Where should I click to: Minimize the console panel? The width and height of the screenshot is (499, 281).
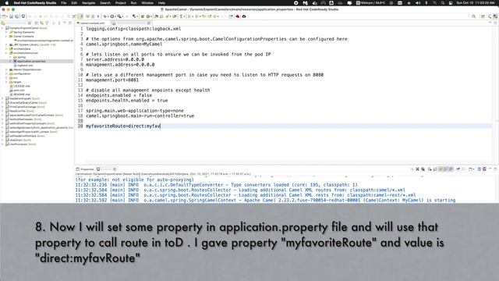click(490, 169)
